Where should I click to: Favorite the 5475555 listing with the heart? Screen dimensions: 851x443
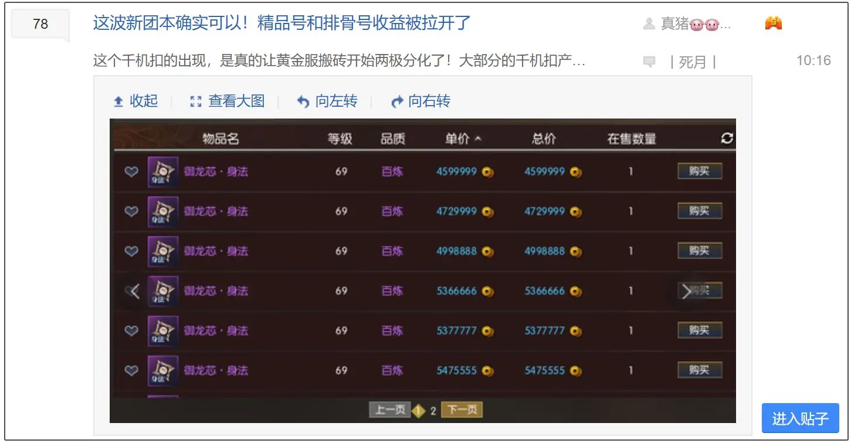(x=131, y=371)
